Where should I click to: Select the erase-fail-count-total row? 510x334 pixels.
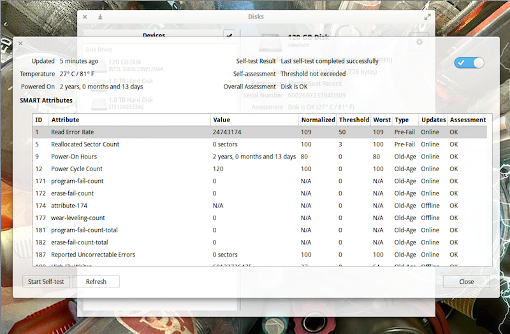click(260, 242)
